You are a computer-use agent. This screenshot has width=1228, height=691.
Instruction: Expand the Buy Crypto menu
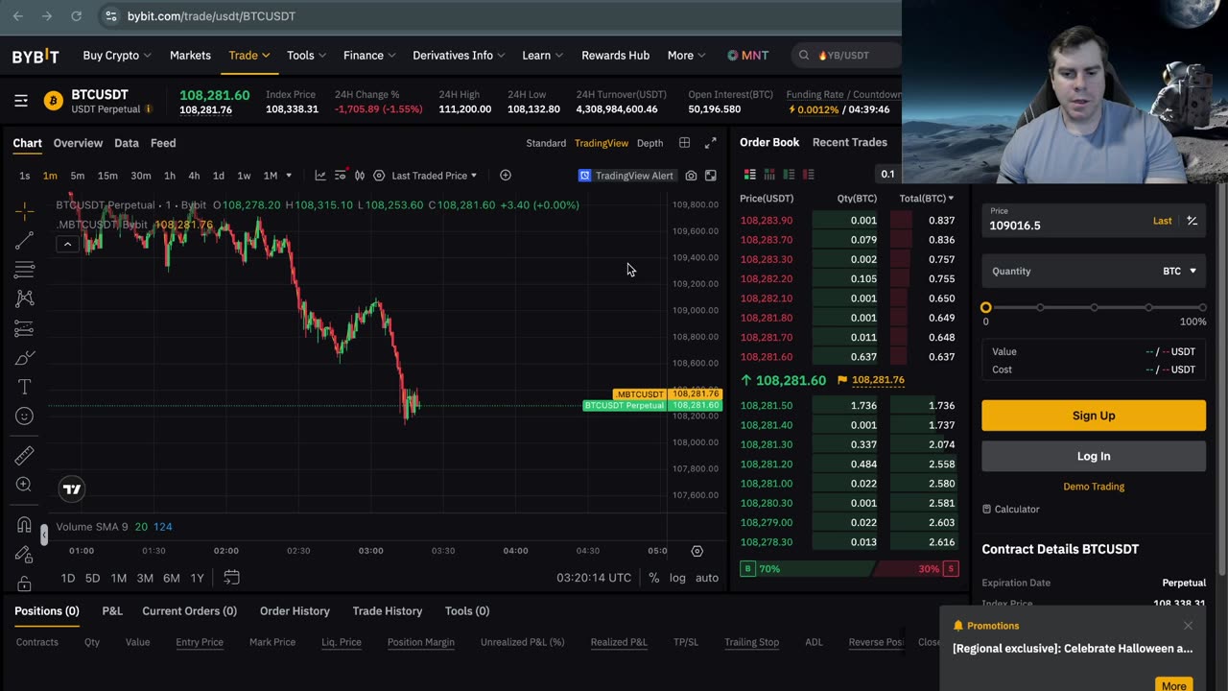click(117, 56)
